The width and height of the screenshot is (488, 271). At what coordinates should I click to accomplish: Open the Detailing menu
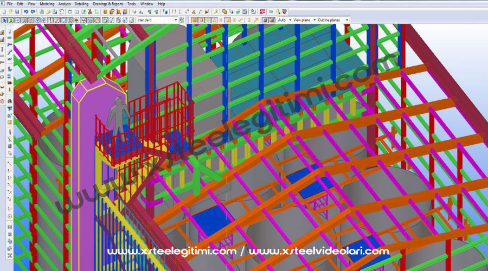81,4
